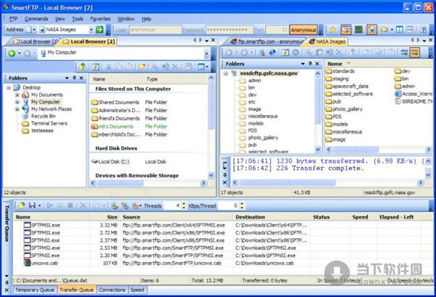Toggle the Anonymous login button
Viewport: 436px width, 297px height.
click(303, 30)
